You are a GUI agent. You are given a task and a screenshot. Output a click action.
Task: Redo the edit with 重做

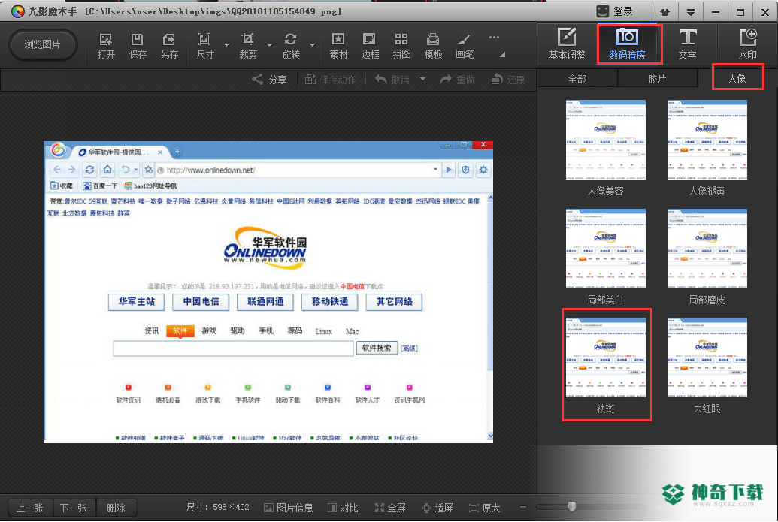(458, 80)
